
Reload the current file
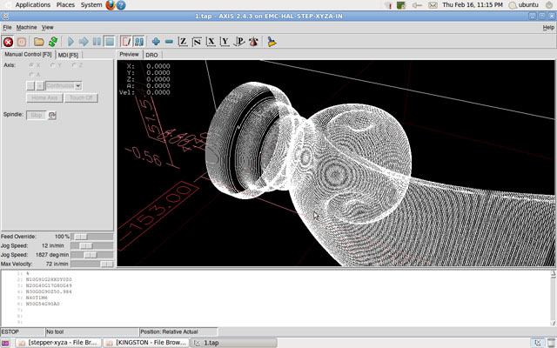coord(53,42)
